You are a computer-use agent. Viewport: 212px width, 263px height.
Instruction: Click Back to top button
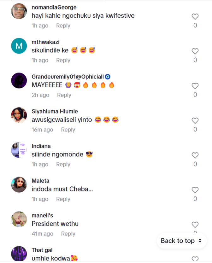(x=181, y=241)
